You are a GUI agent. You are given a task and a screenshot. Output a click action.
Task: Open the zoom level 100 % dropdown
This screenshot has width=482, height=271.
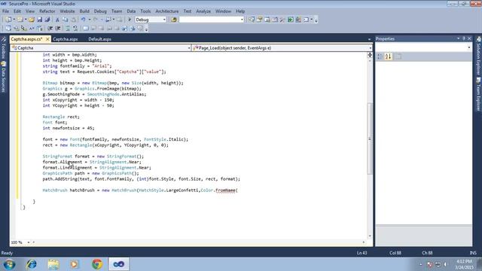(29, 242)
